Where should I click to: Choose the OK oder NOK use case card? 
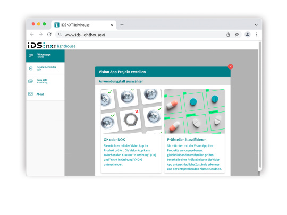coord(131,131)
